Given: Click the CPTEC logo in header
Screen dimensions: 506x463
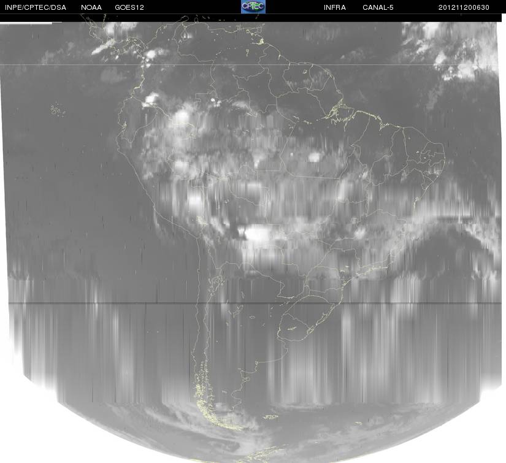Looking at the screenshot, I should [x=253, y=7].
